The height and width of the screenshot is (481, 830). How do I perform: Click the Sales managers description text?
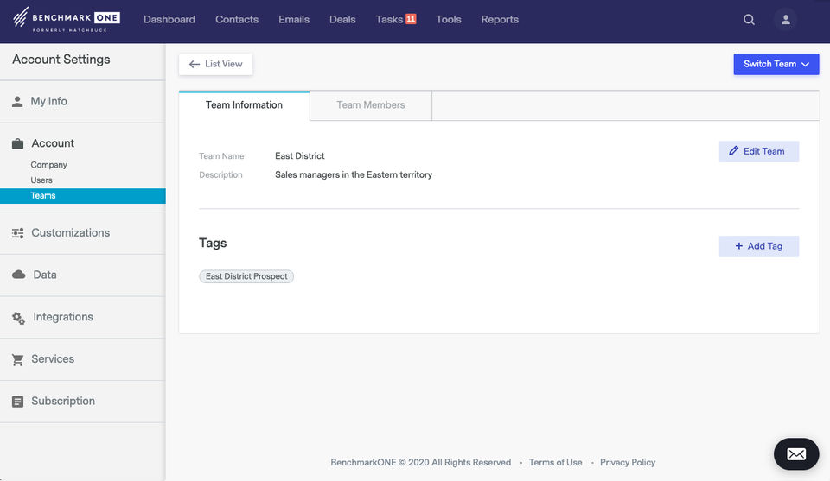click(x=354, y=174)
